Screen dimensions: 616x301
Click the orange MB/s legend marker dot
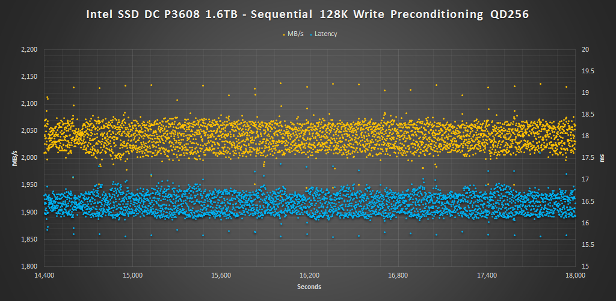click(283, 35)
